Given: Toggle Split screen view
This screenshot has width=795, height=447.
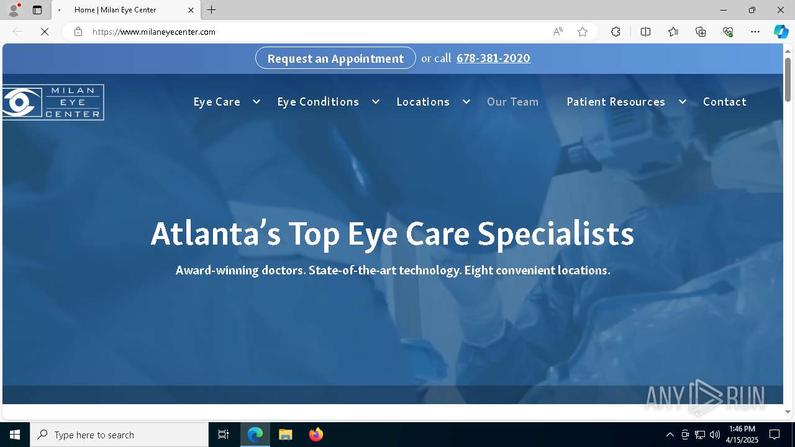Looking at the screenshot, I should coord(645,32).
